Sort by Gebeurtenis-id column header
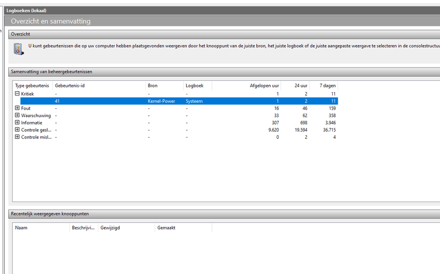This screenshot has width=440, height=274. point(99,86)
